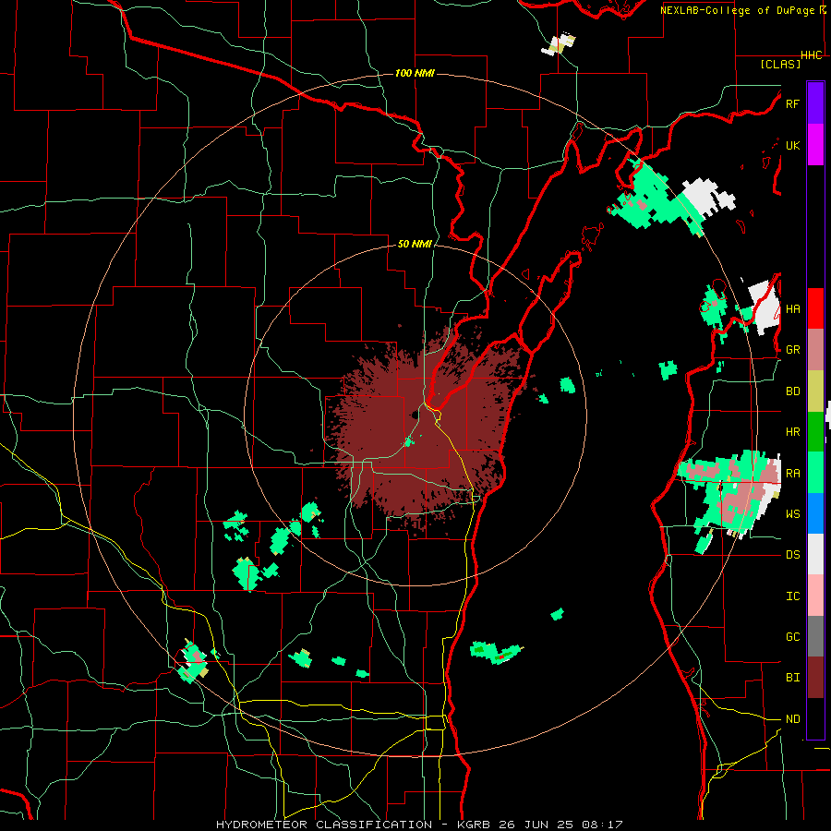Select the GC gray legend swatch
This screenshot has height=831, width=831.
pos(815,636)
